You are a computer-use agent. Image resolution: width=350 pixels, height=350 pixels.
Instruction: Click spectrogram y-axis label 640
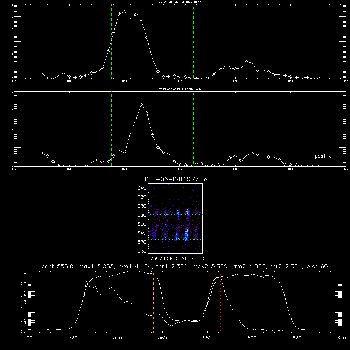click(x=142, y=188)
